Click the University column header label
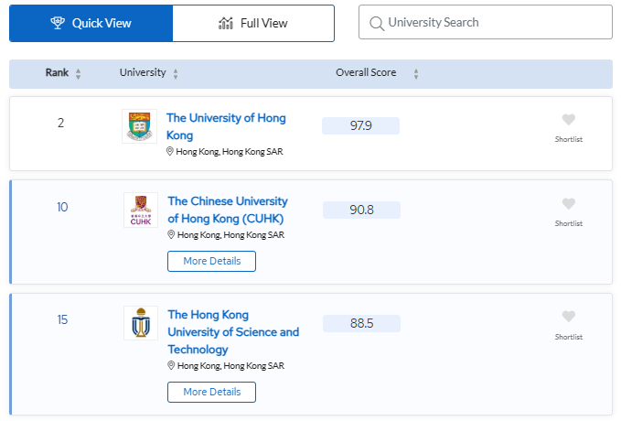 [x=143, y=72]
